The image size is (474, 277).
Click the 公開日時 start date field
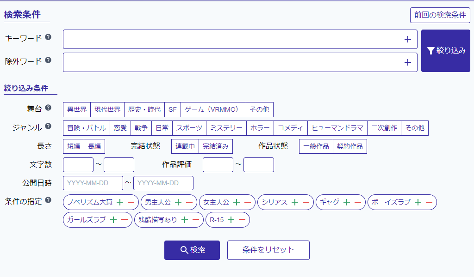click(93, 183)
